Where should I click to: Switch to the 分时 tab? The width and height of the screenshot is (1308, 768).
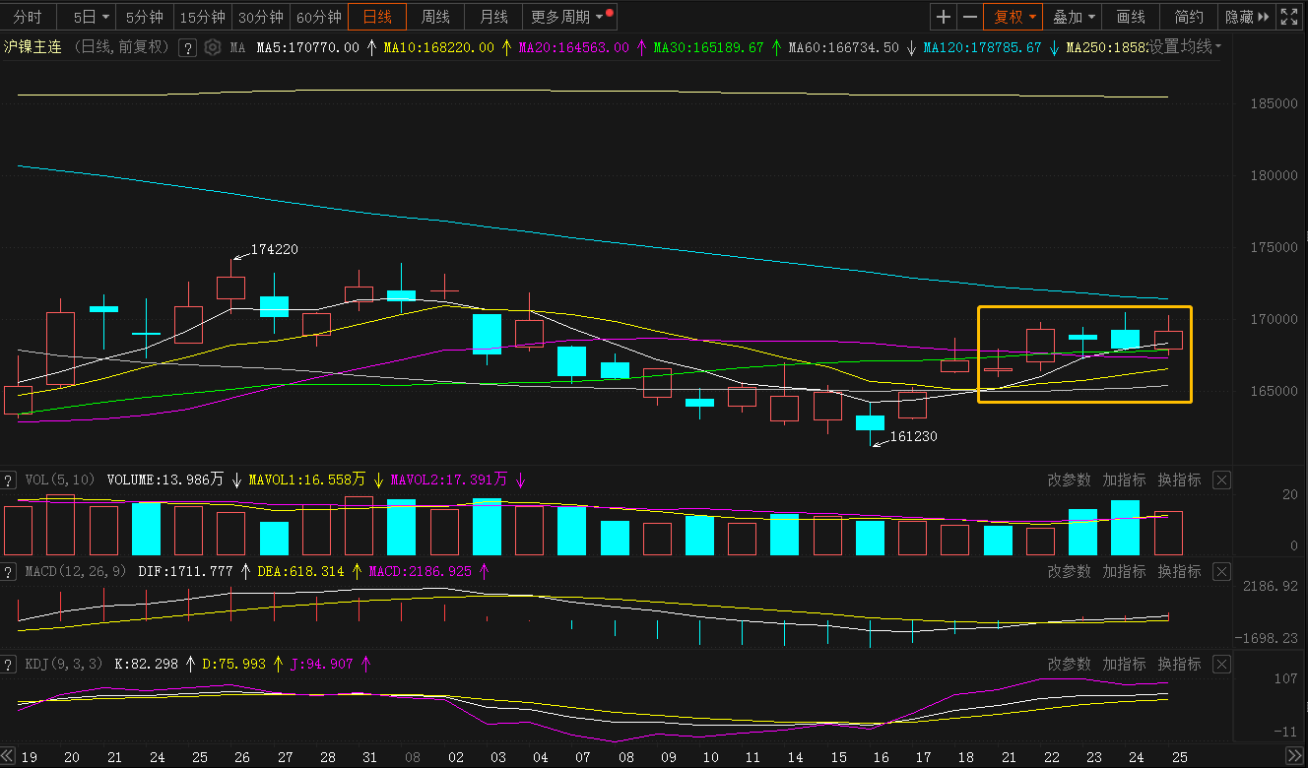28,17
